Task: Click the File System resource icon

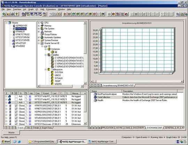Action: (x=42, y=29)
